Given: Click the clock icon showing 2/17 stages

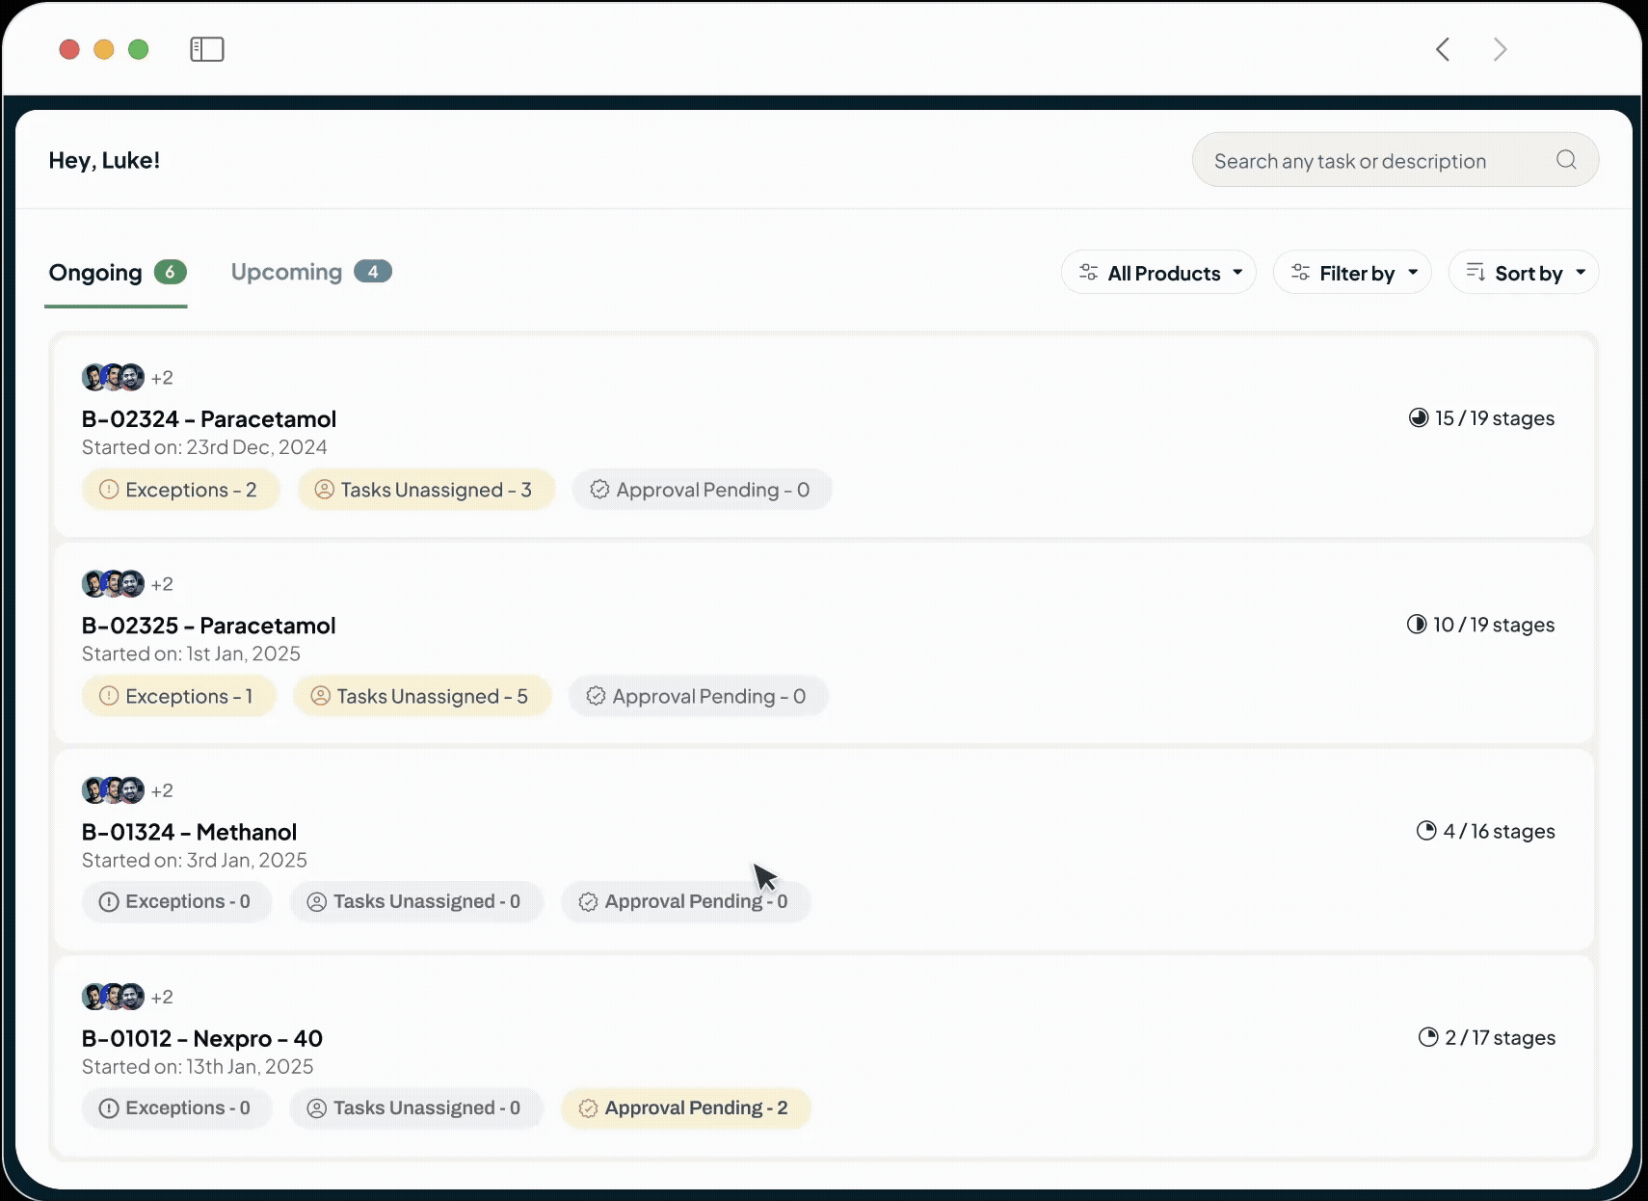Looking at the screenshot, I should point(1426,1038).
